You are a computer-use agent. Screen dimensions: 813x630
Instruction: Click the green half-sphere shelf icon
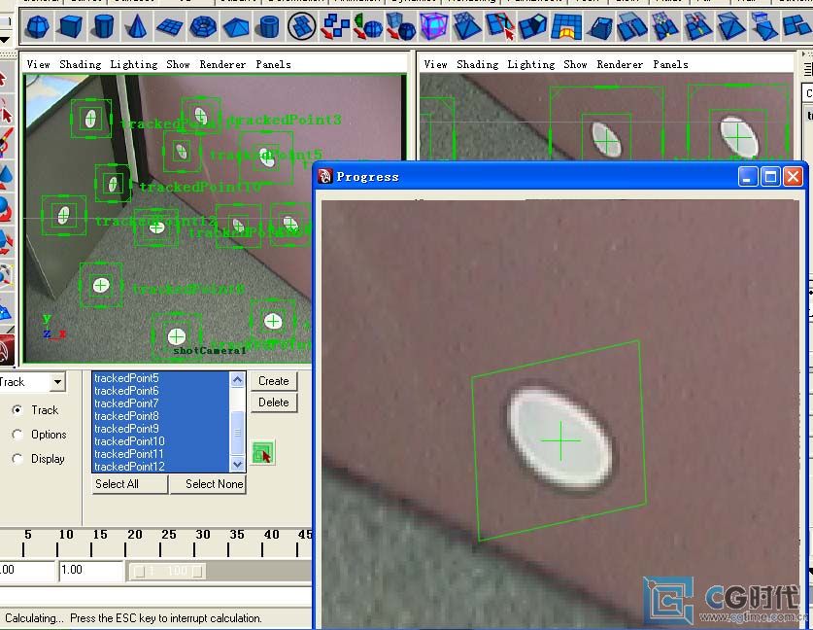(367, 26)
